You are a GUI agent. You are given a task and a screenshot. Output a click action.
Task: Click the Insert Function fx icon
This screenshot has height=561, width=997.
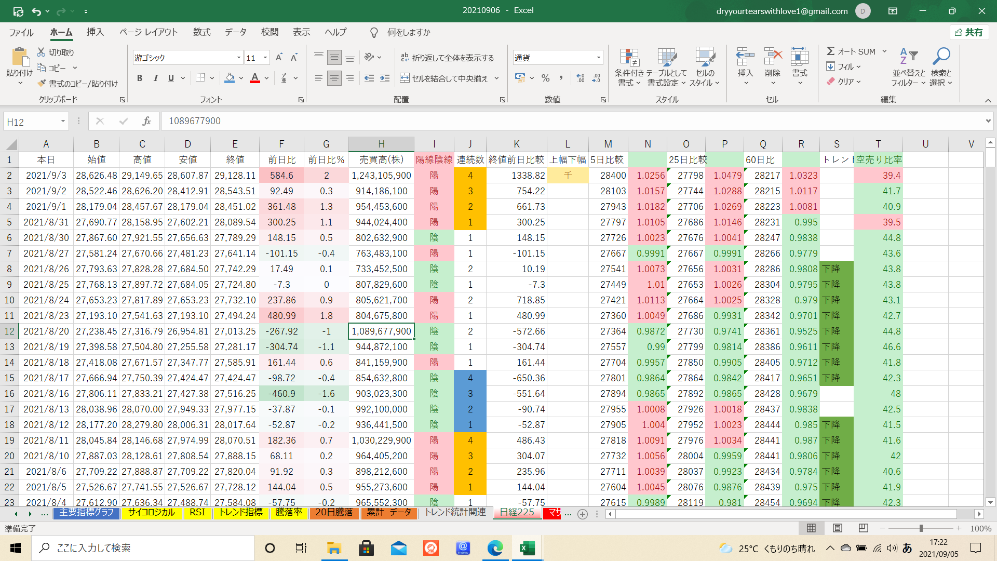point(146,121)
